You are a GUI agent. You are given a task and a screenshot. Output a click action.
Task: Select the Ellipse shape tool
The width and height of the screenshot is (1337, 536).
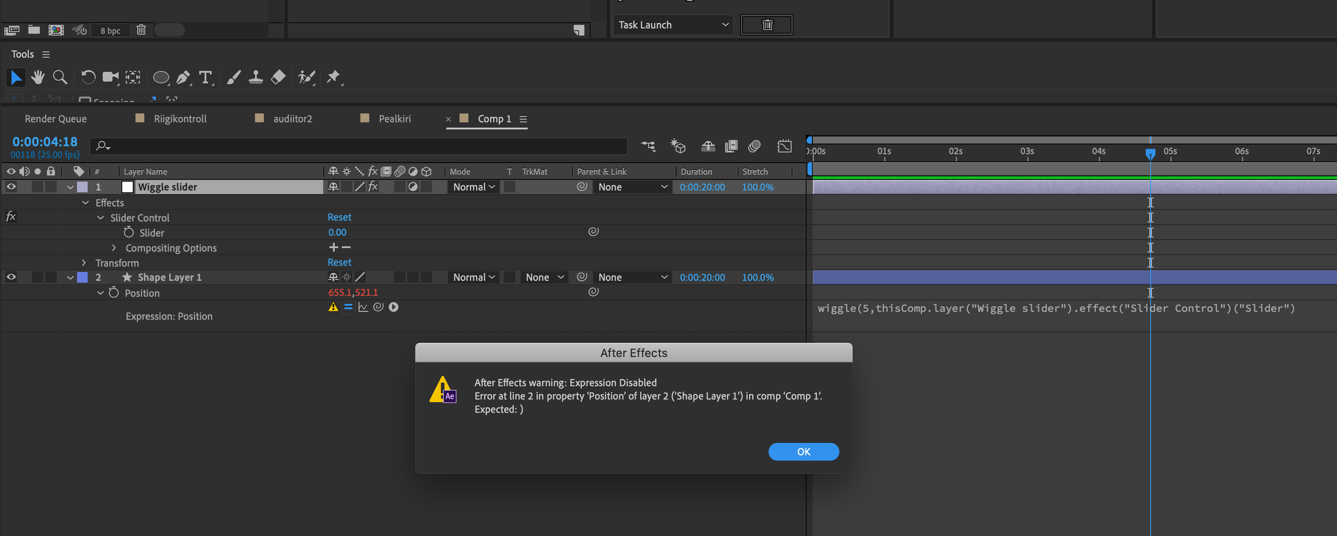pyautogui.click(x=161, y=78)
